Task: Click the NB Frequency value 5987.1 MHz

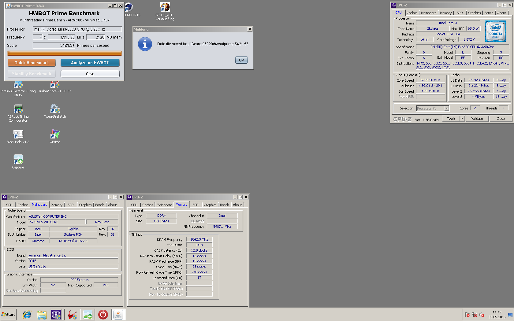Action: (x=222, y=227)
